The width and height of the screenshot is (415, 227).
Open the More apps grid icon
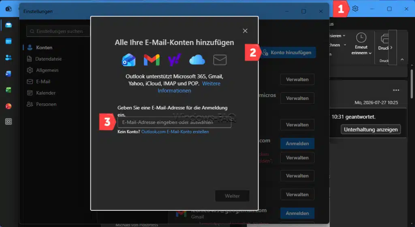(9, 122)
